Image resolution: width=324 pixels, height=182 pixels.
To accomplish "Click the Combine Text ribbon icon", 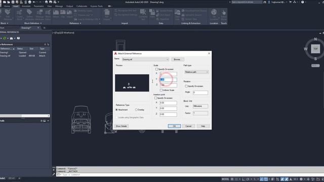I will pyautogui.click(x=143, y=15).
